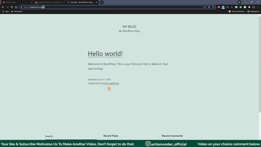The width and height of the screenshot is (261, 147).
Task: Close the My Blog browser tab
Action: (96, 2)
